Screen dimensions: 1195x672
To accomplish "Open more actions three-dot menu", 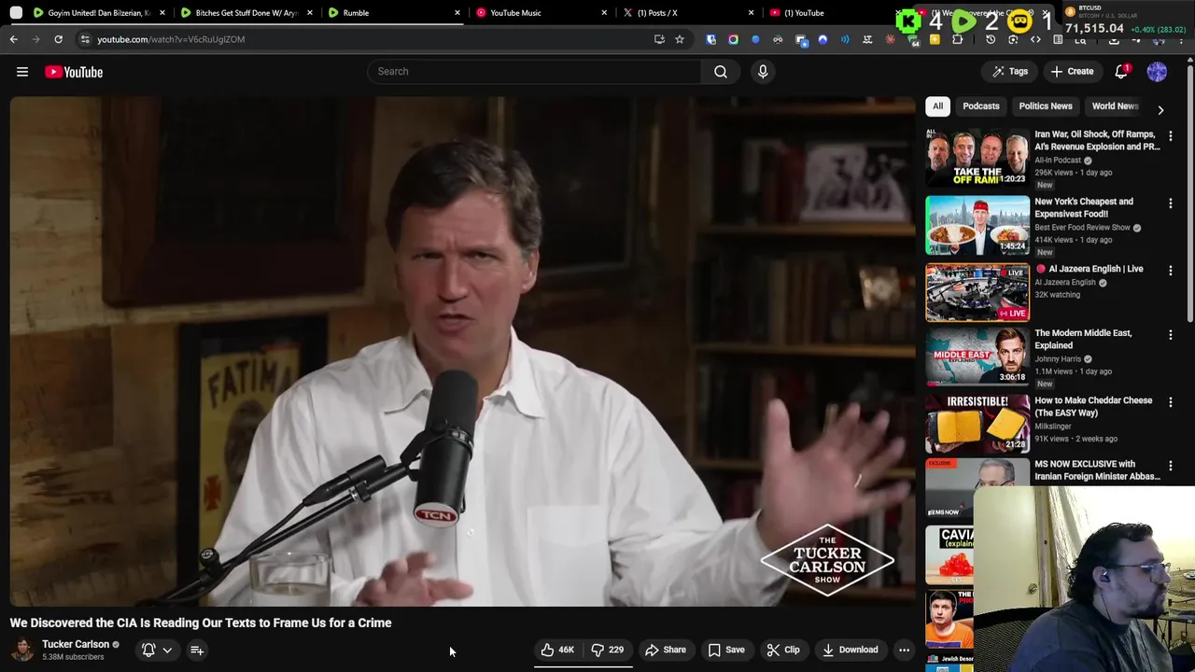I will pyautogui.click(x=904, y=650).
